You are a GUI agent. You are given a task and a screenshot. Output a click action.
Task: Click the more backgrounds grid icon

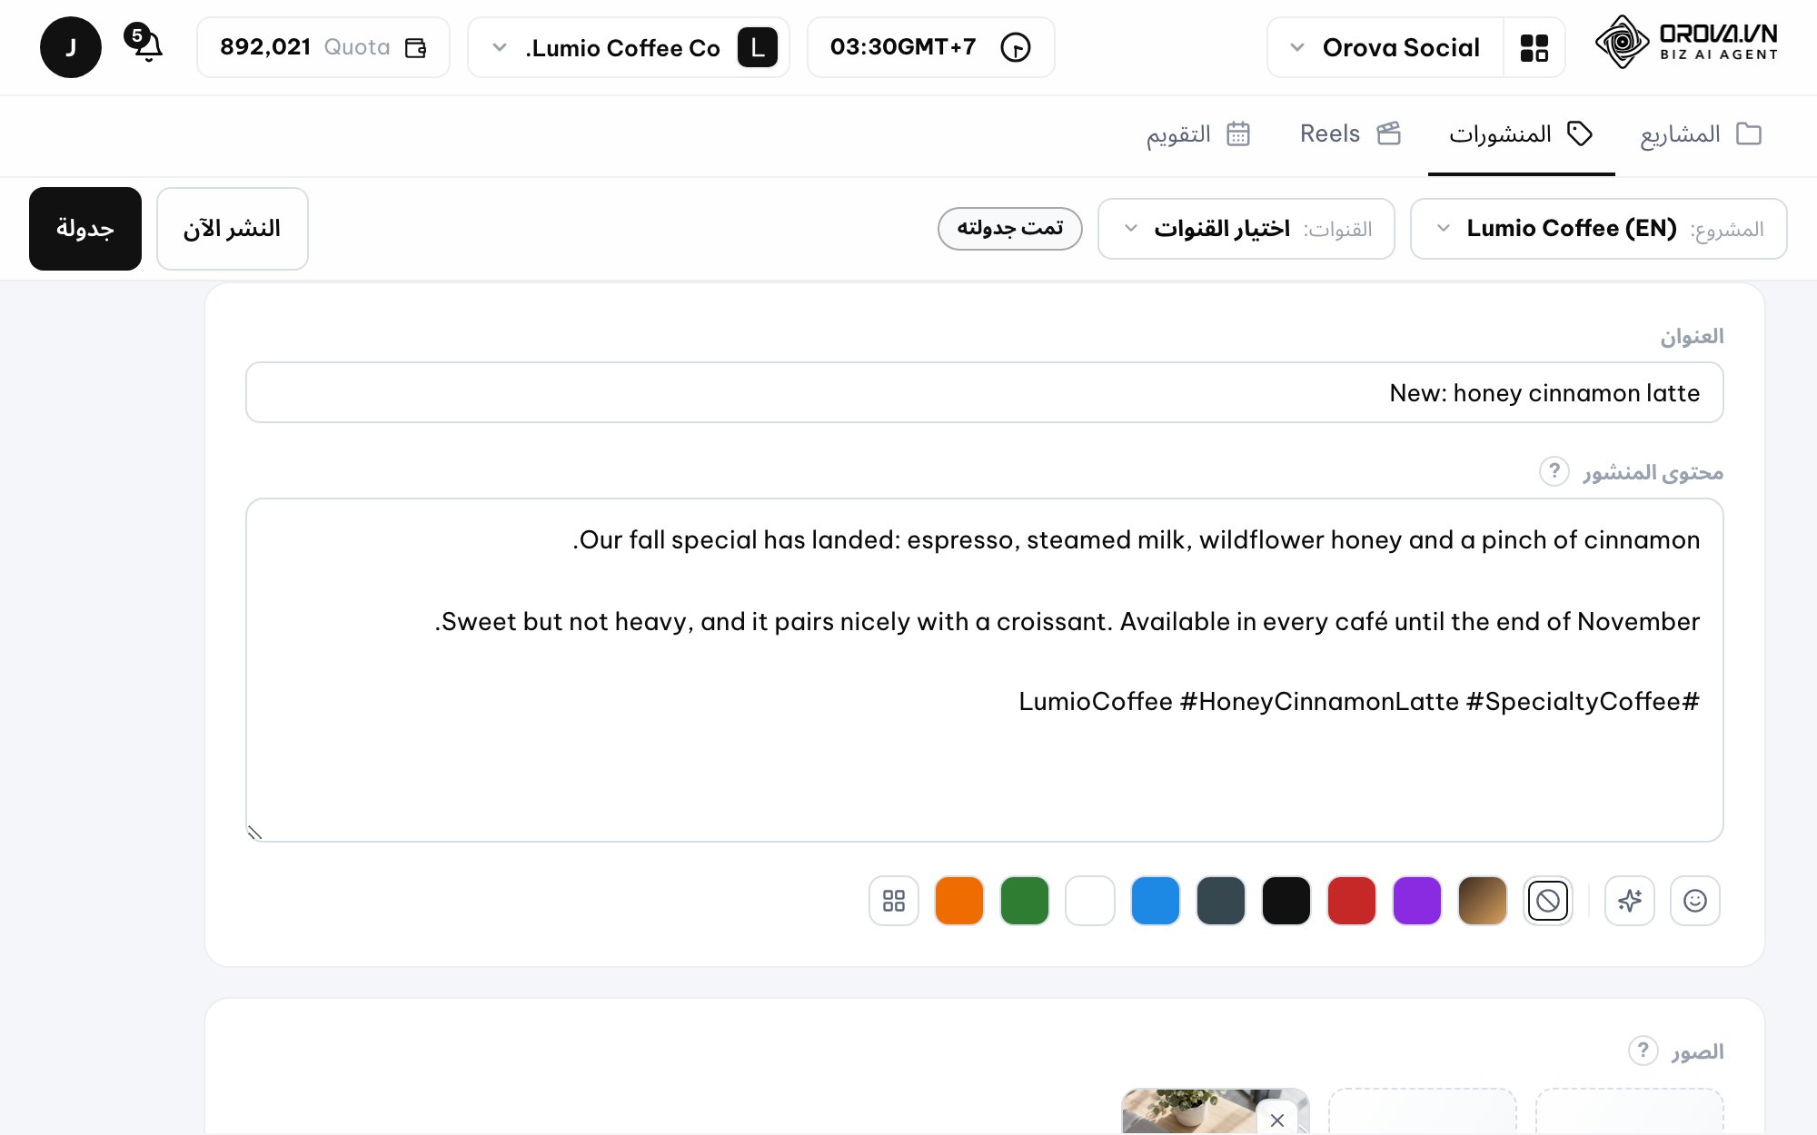click(894, 901)
